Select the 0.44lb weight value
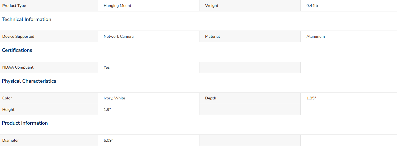Viewport: 397px width, 147px height. tap(312, 6)
